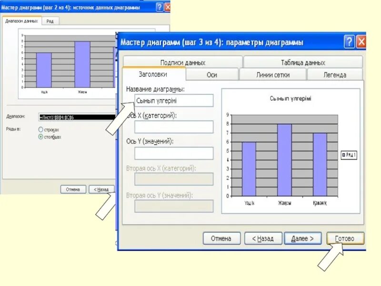
Task: Click the Ось Y (значений) input field
Action: click(x=174, y=153)
